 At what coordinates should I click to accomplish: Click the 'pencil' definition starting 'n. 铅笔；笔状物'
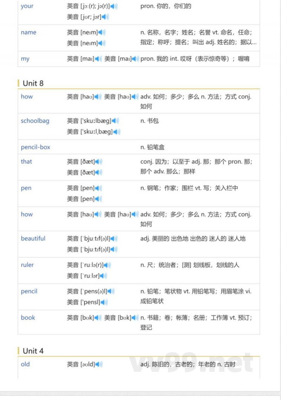pyautogui.click(x=196, y=296)
